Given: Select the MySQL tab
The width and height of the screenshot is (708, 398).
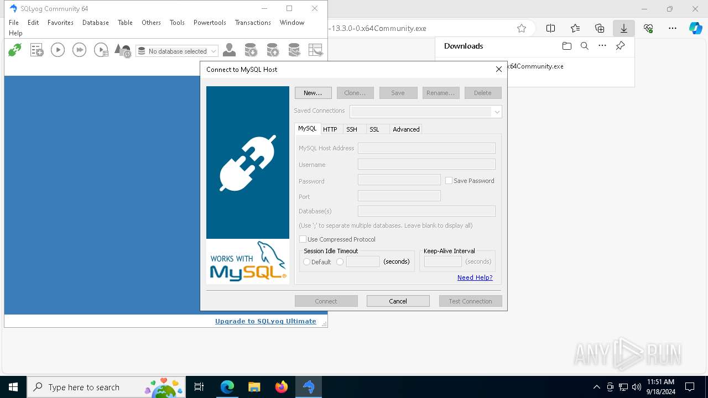Looking at the screenshot, I should click(307, 128).
